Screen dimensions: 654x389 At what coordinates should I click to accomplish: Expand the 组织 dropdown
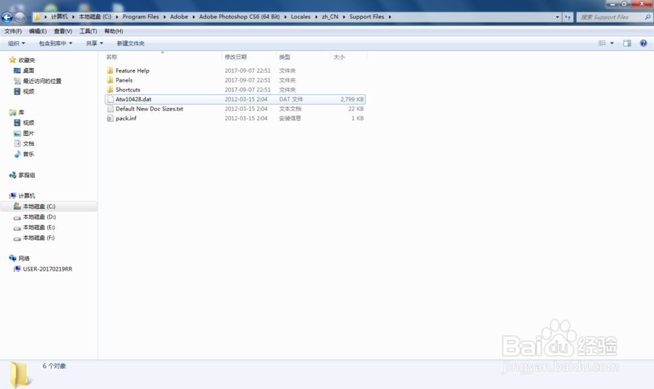pos(17,43)
